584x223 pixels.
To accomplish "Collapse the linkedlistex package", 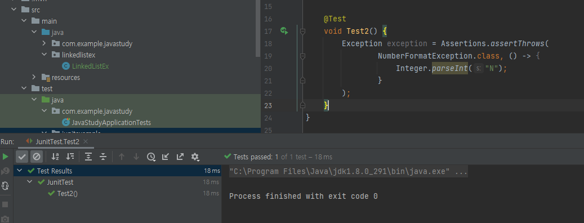I will point(44,55).
